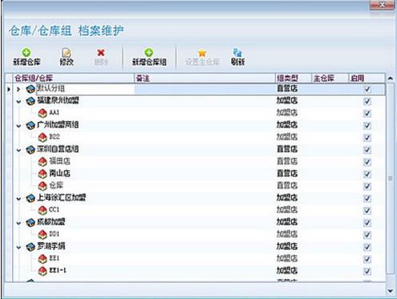This screenshot has width=397, height=299.
Task: Click the 刷新 refresh icon
Action: 237,53
